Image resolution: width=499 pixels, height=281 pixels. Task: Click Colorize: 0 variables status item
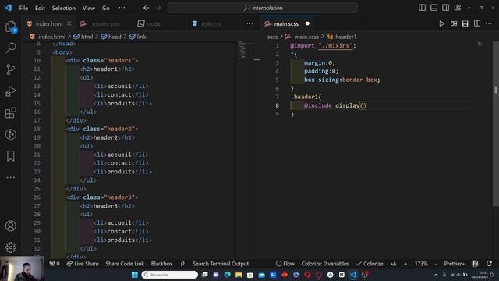(325, 264)
